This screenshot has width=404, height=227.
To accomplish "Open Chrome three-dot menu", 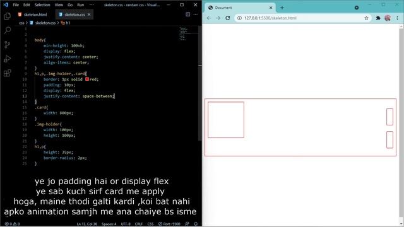I will coord(397,18).
